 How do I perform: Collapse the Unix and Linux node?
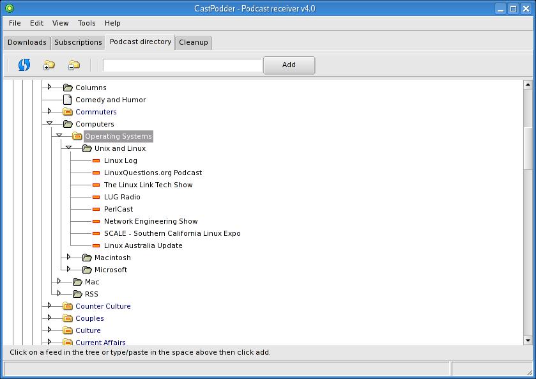pyautogui.click(x=68, y=148)
